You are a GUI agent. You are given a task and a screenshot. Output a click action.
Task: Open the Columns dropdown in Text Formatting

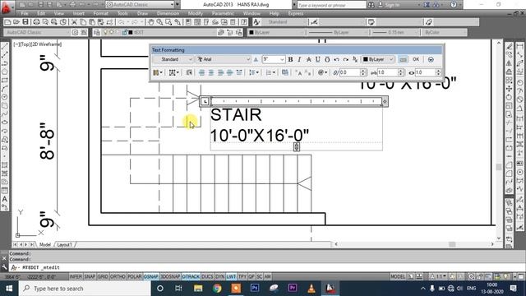click(158, 72)
